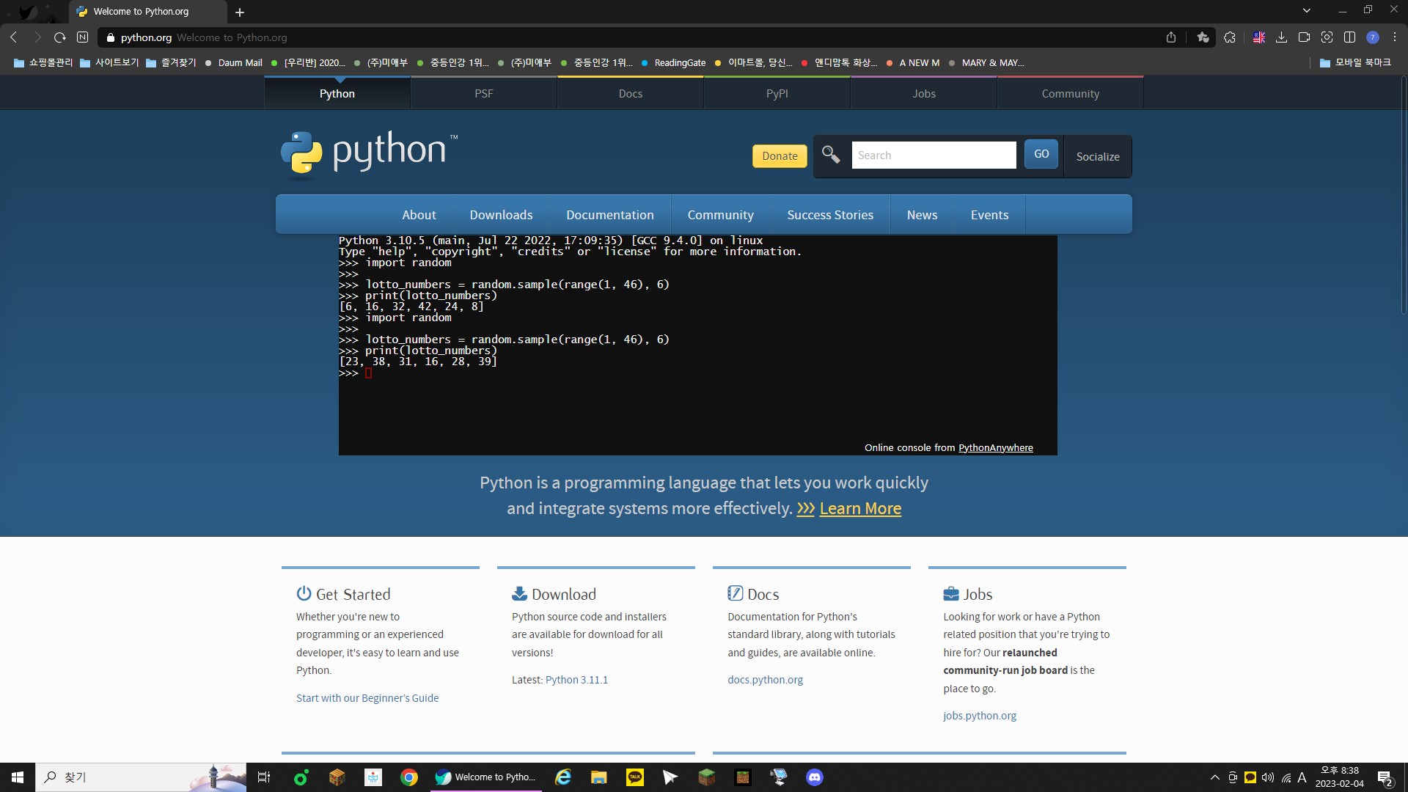Open the jobs.python.org link
Viewport: 1408px width, 792px height.
tap(980, 716)
